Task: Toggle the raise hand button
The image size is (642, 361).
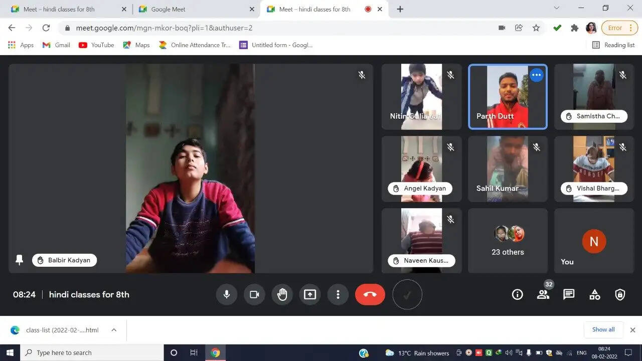Action: coord(282,294)
